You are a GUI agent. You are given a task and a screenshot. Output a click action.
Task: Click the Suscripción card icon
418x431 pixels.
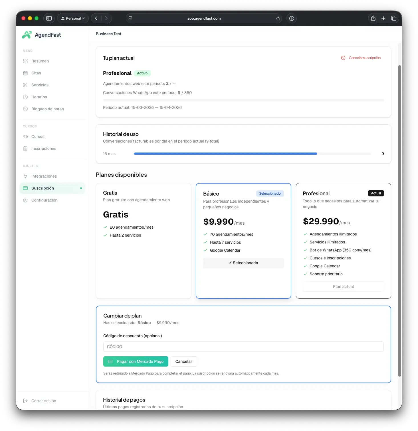pos(25,188)
